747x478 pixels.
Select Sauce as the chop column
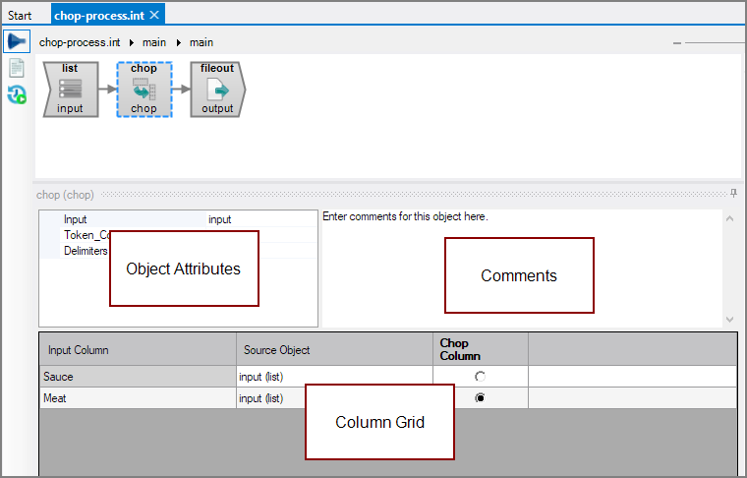pos(480,377)
